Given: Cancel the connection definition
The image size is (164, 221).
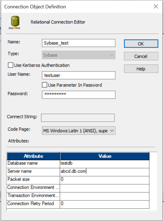Looking at the screenshot, I should [141, 56].
